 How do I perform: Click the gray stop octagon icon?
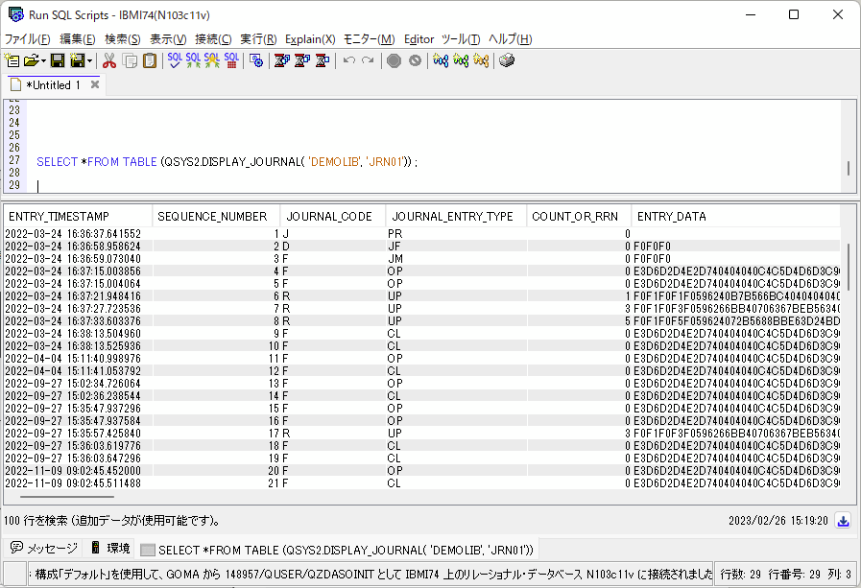(x=394, y=60)
